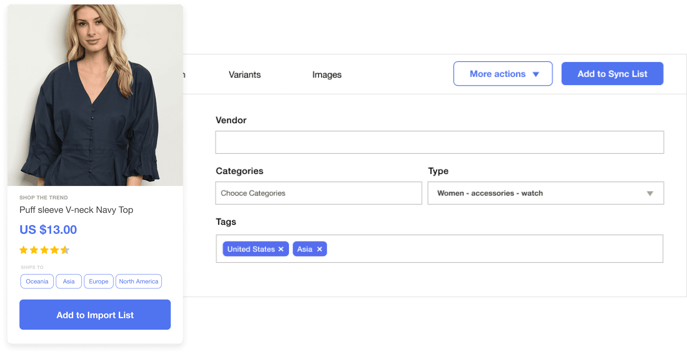Click the third rating star
The height and width of the screenshot is (354, 687).
pyautogui.click(x=44, y=250)
